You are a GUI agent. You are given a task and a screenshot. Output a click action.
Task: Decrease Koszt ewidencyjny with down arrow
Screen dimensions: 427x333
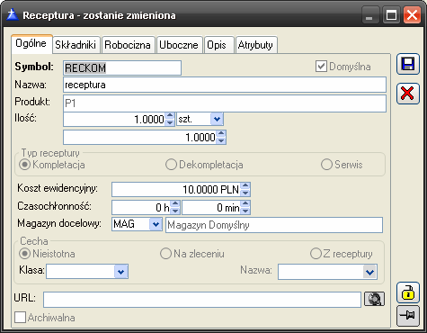click(x=245, y=193)
